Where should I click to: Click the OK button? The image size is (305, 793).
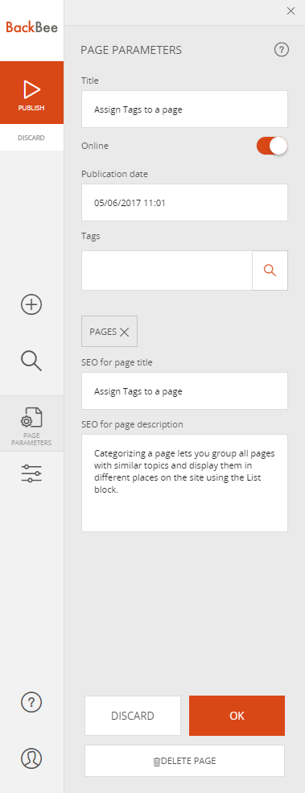click(237, 716)
